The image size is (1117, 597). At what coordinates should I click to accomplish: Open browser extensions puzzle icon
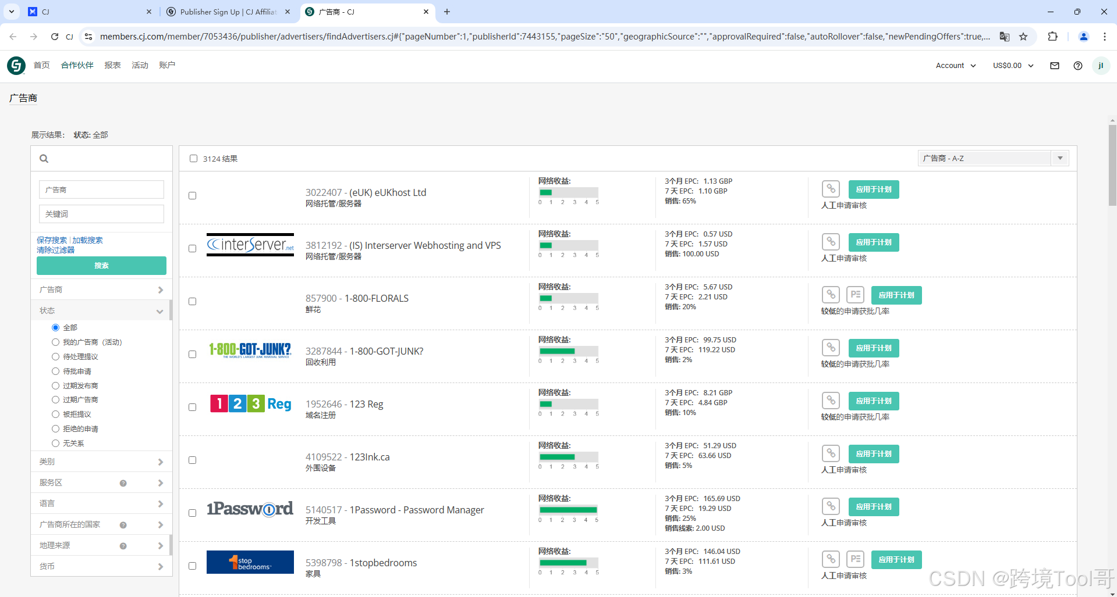pyautogui.click(x=1052, y=37)
